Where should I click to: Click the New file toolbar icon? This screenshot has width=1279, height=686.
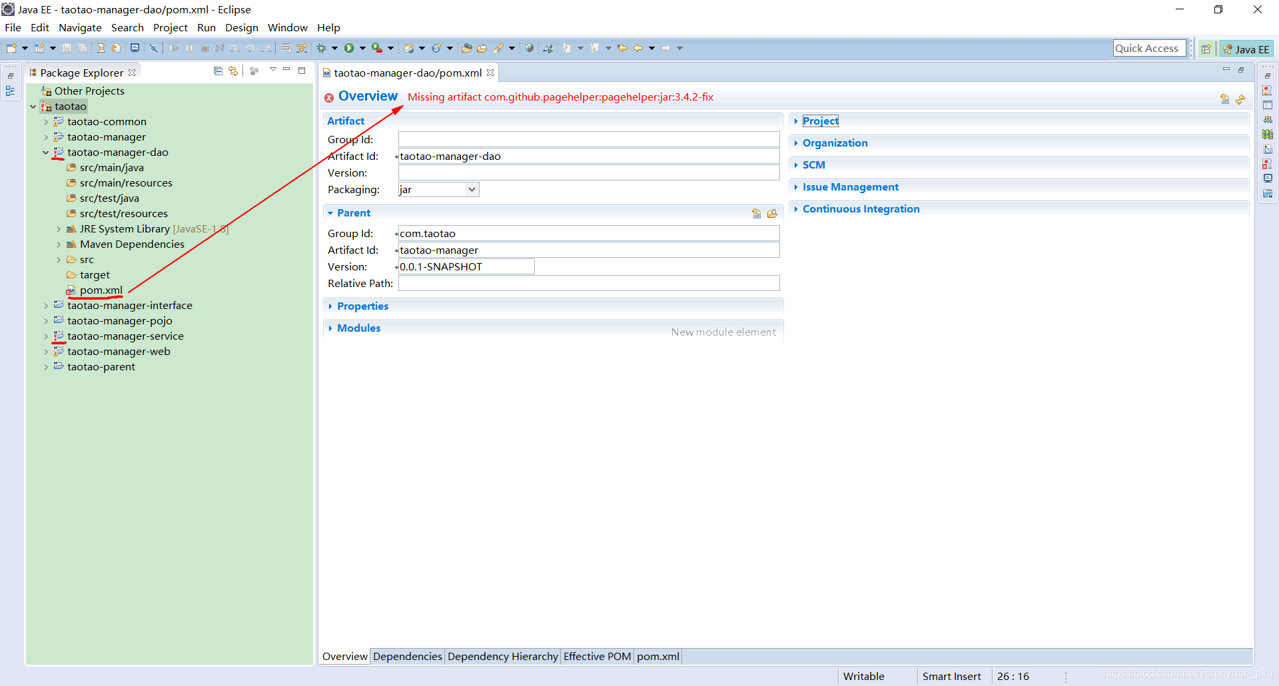[x=11, y=48]
